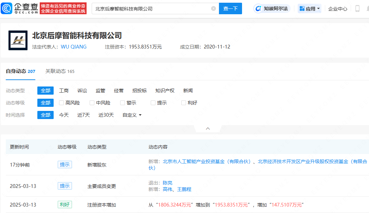Switch to the 关联动态 tab

point(60,71)
